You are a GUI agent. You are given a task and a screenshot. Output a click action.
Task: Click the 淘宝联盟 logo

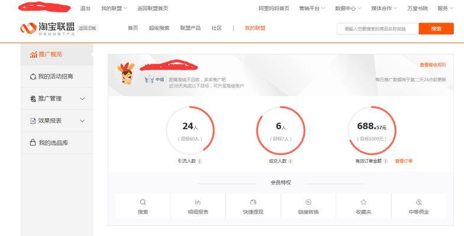[47, 28]
